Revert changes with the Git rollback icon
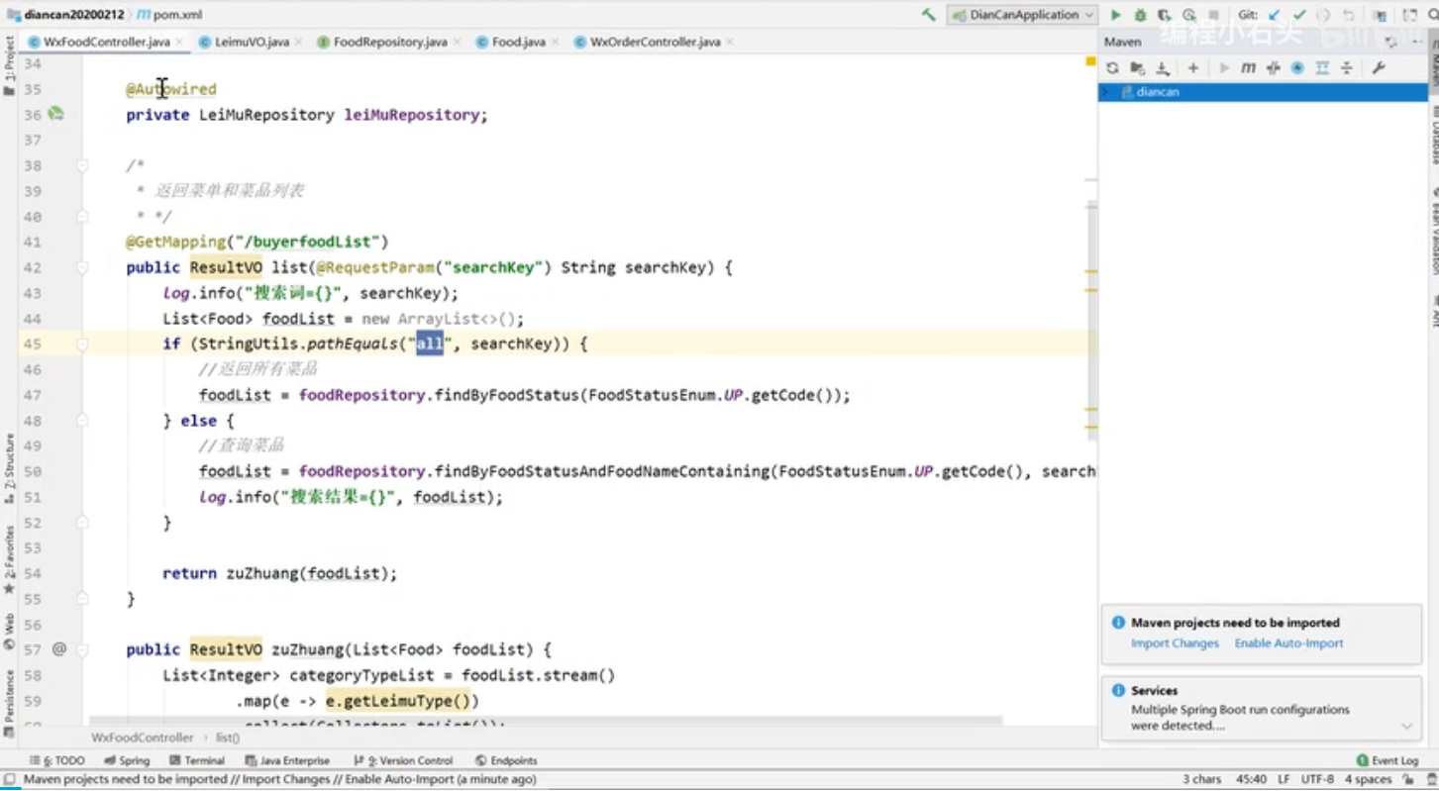Screen dimensions: 1439x791 (1348, 15)
